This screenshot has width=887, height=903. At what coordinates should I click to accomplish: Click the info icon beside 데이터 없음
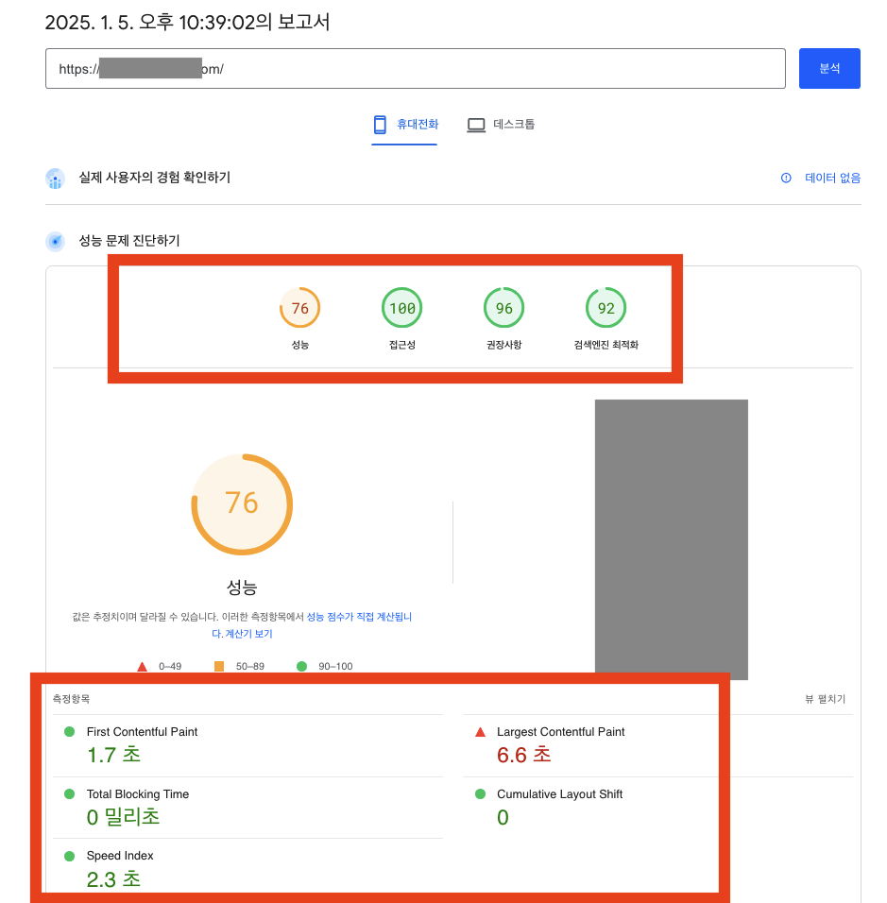[x=784, y=178]
